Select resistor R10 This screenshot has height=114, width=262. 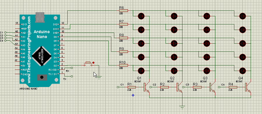click(124, 65)
